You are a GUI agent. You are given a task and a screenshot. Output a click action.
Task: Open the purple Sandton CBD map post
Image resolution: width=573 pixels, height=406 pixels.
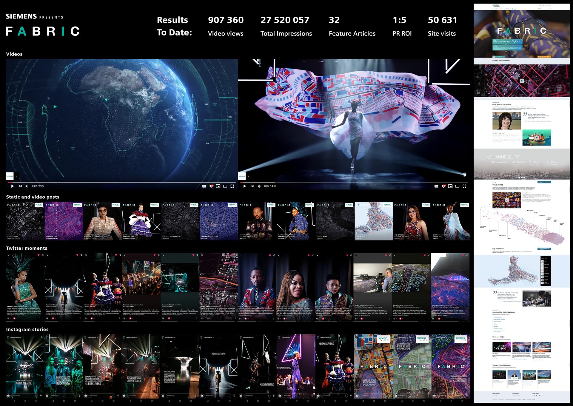pyautogui.click(x=64, y=221)
